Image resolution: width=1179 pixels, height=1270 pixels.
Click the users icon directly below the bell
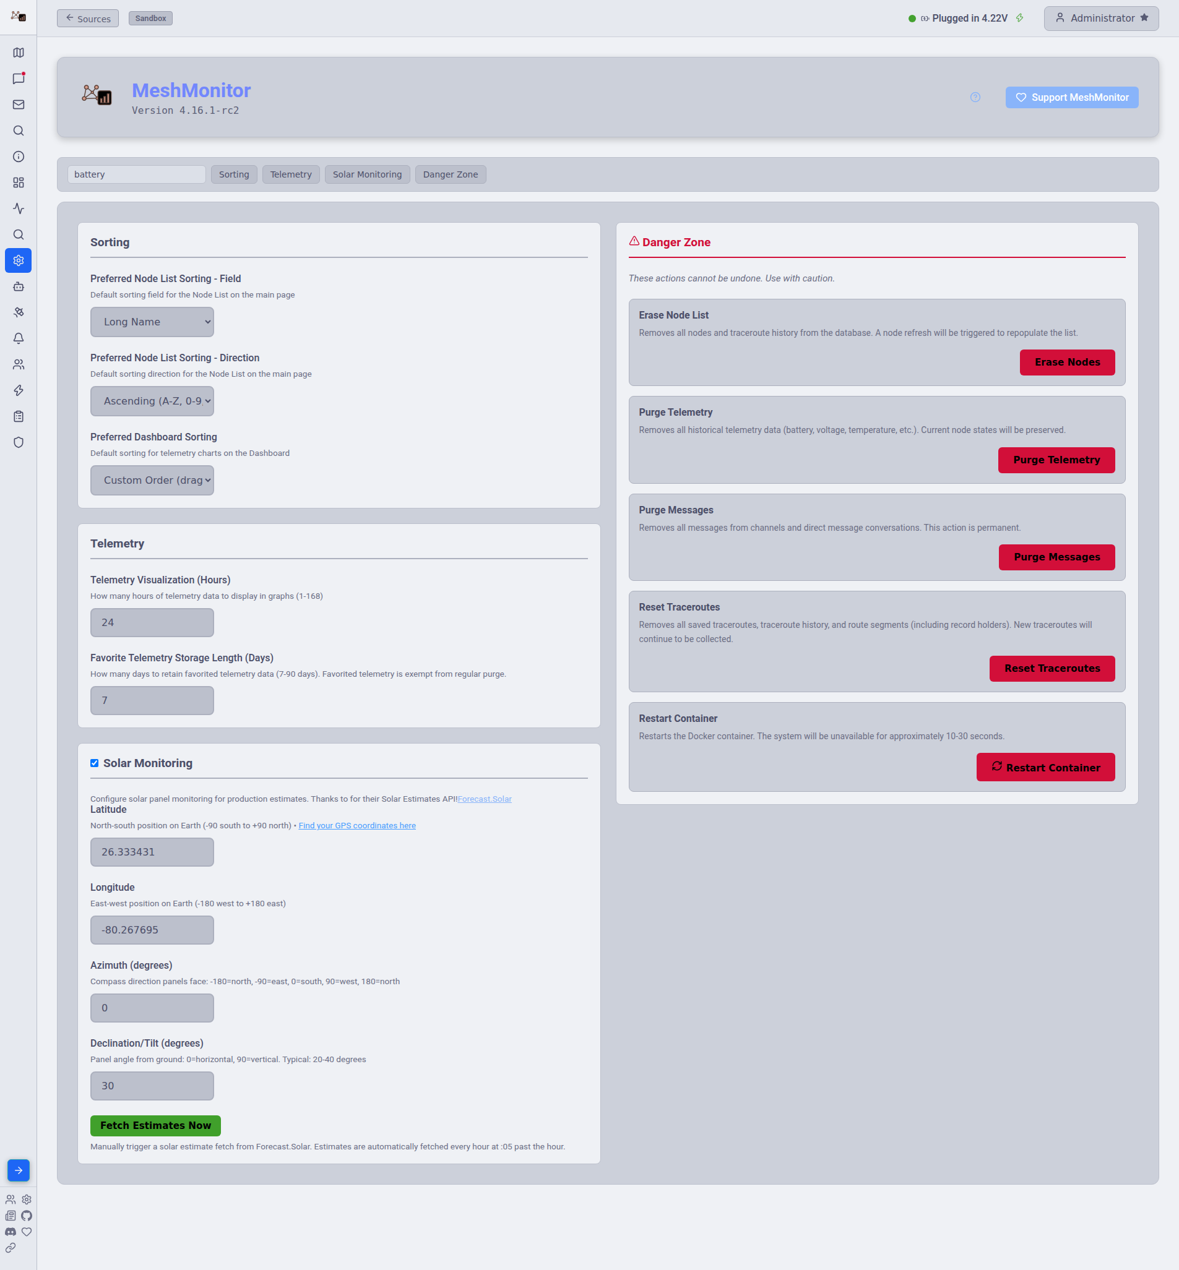tap(19, 365)
